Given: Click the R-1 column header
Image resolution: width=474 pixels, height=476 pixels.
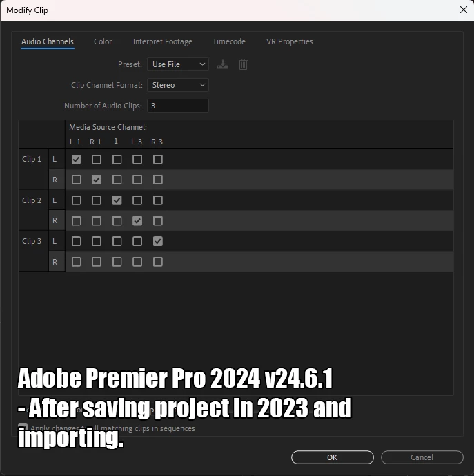Looking at the screenshot, I should 95,142.
